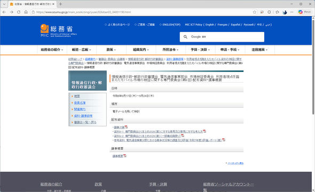This screenshot has width=315, height=192.
Task: Open MIC ICT Policy English link
Action: [x=209, y=25]
